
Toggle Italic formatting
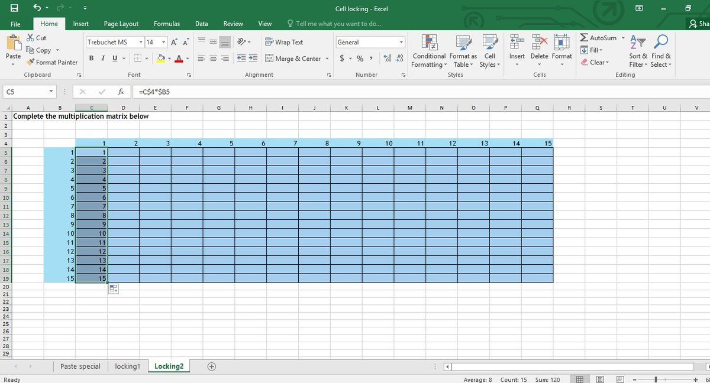pyautogui.click(x=103, y=58)
